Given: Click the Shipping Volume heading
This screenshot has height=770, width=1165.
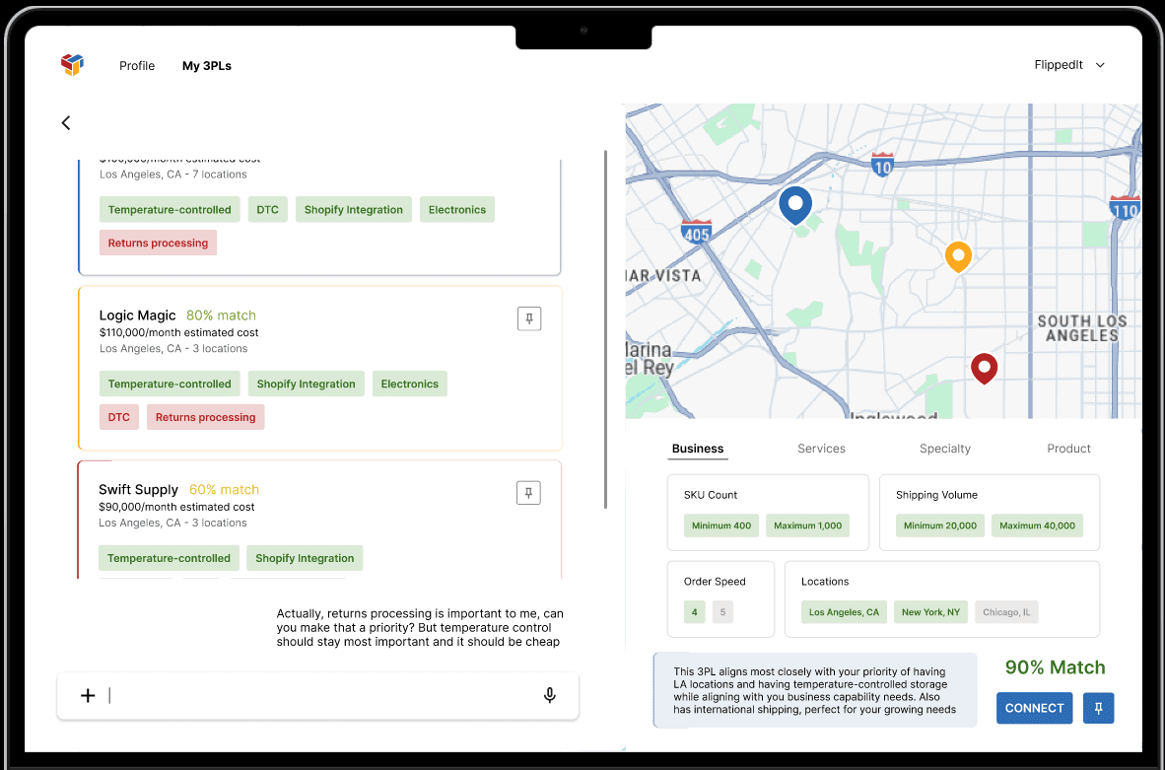Looking at the screenshot, I should click(x=936, y=495).
